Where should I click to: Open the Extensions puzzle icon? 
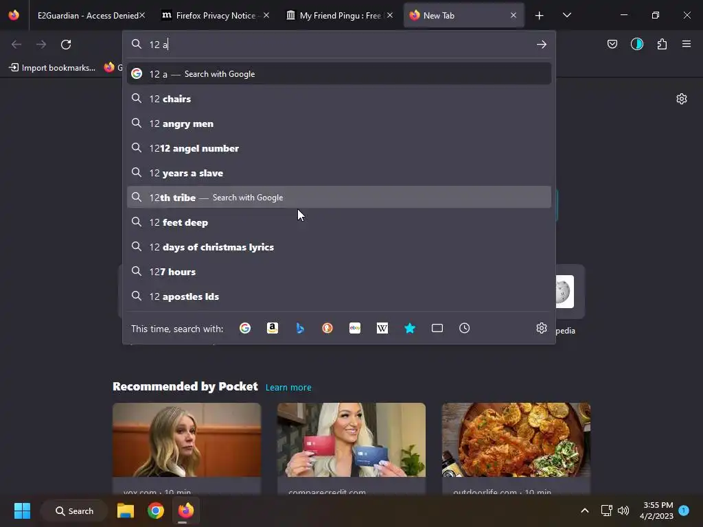tap(662, 44)
